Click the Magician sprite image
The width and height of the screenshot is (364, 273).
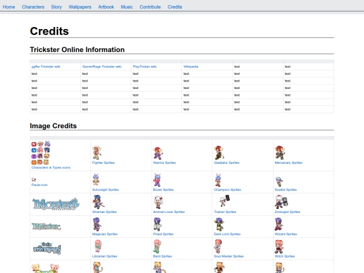click(97, 224)
